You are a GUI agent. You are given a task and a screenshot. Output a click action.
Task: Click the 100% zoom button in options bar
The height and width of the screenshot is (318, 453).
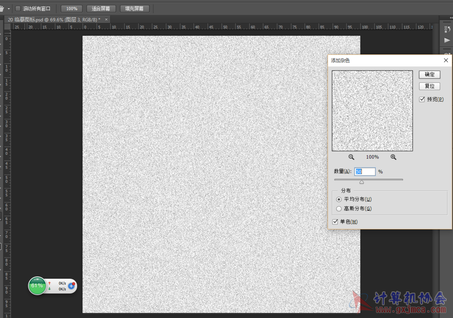72,9
